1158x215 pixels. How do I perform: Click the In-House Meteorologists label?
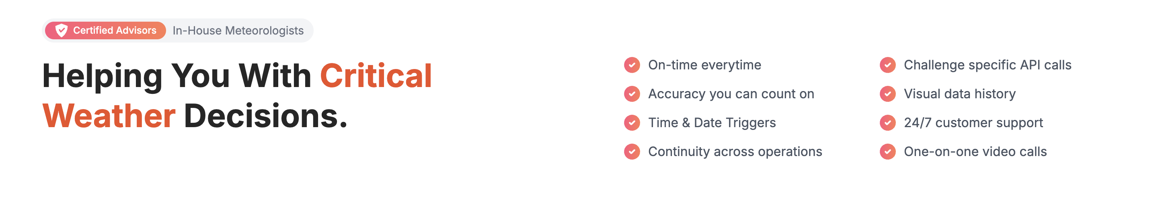[238, 30]
